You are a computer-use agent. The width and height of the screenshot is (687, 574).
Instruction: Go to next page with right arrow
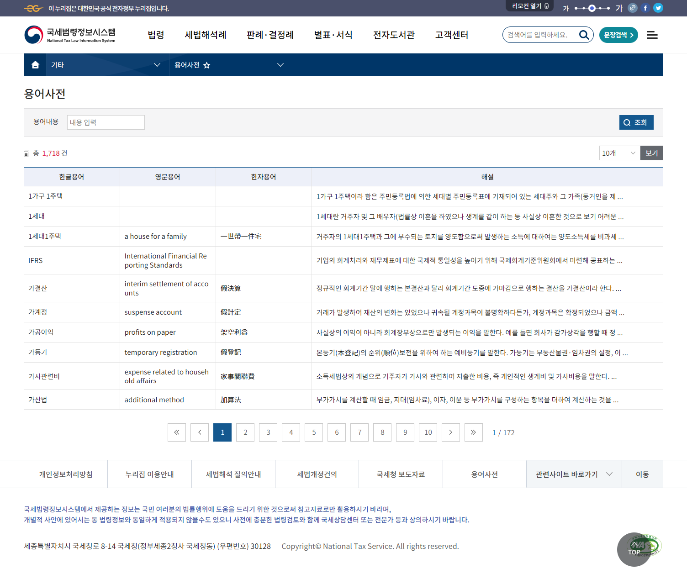tap(450, 432)
